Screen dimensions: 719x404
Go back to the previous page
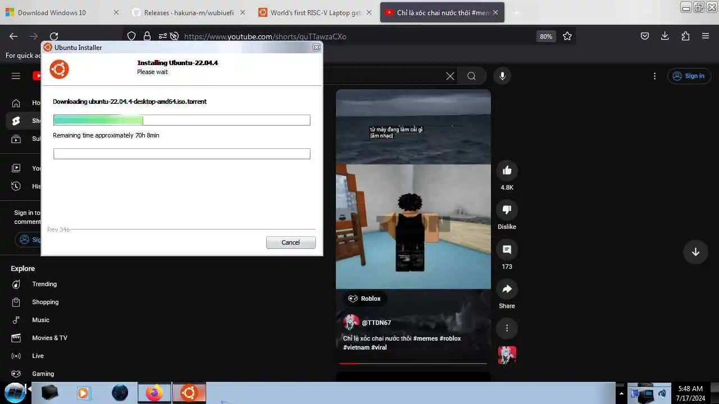(13, 36)
